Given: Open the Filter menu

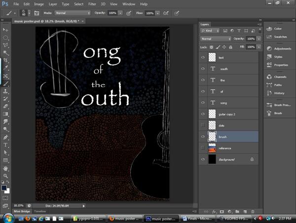Looking at the screenshot, I should pos(92,3).
